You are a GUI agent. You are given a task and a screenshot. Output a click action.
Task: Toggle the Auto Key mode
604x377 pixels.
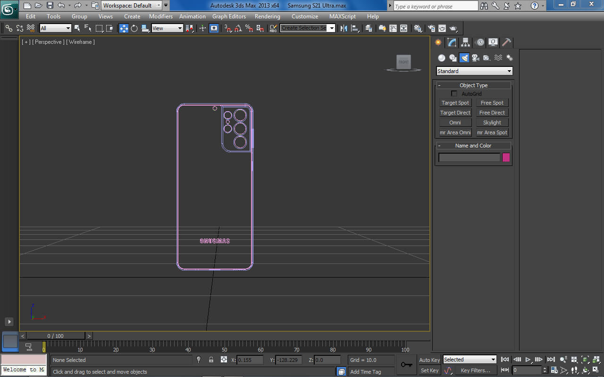pyautogui.click(x=429, y=360)
